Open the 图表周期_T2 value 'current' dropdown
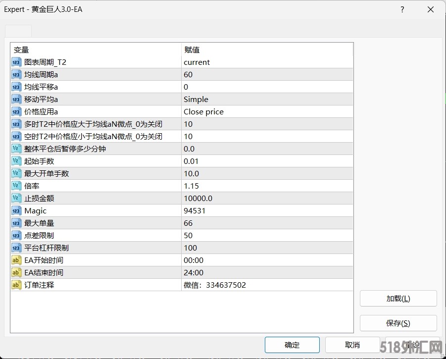446x359 pixels. coord(267,62)
